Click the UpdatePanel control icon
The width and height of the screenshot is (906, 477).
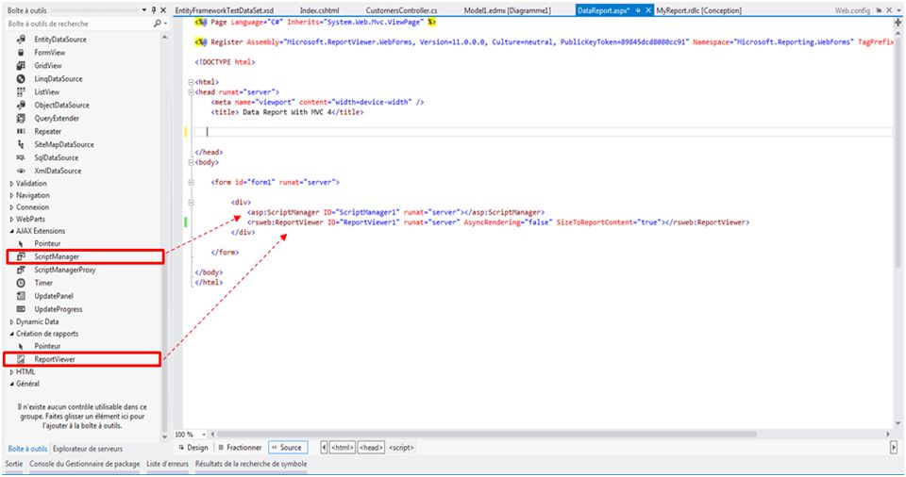(x=21, y=296)
